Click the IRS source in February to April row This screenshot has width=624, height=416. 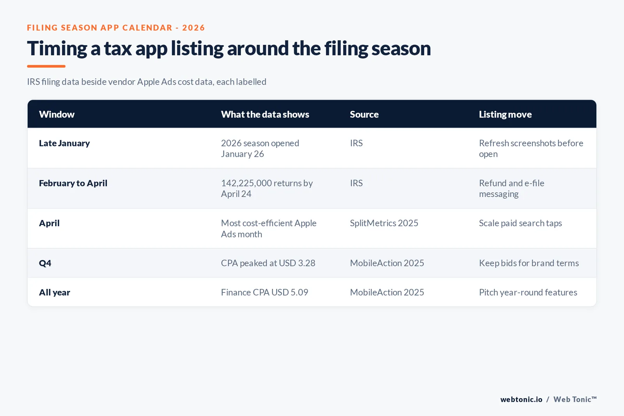[x=356, y=183]
